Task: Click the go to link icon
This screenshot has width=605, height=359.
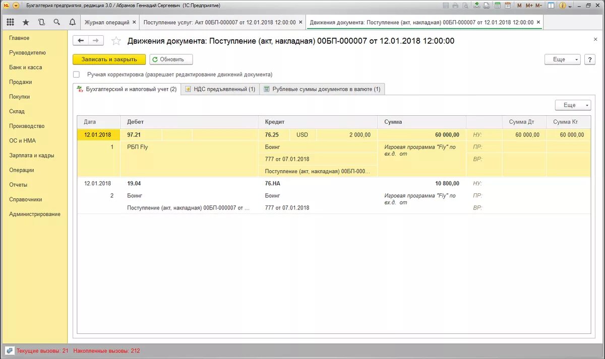Action: (486, 6)
